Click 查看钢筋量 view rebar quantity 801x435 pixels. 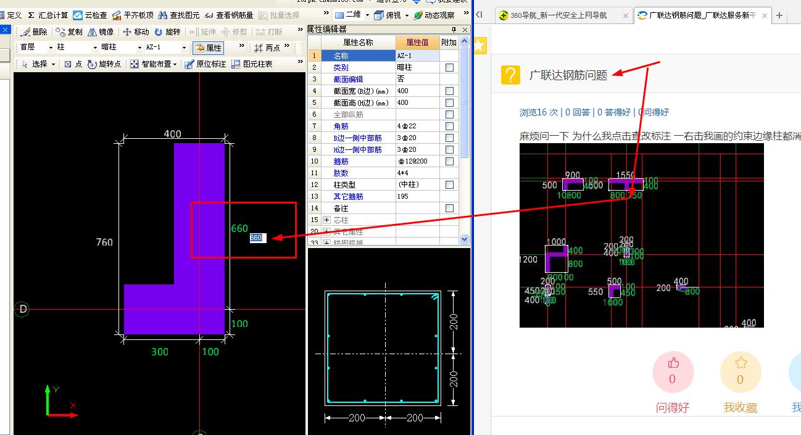[228, 15]
